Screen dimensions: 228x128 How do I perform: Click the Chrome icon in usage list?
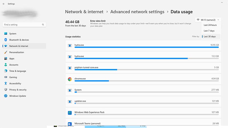[70, 79]
